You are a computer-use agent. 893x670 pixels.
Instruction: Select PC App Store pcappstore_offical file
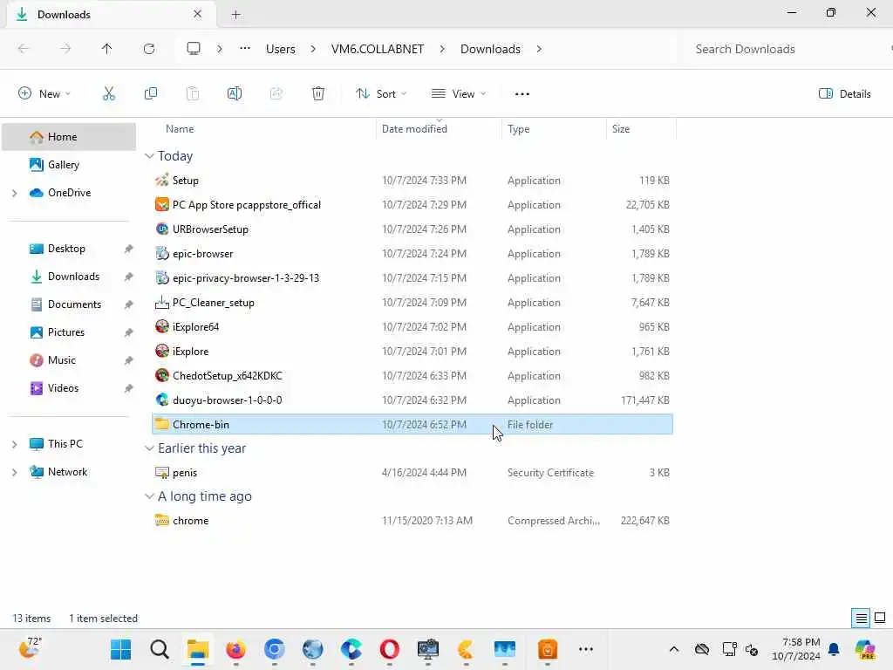pyautogui.click(x=412, y=204)
